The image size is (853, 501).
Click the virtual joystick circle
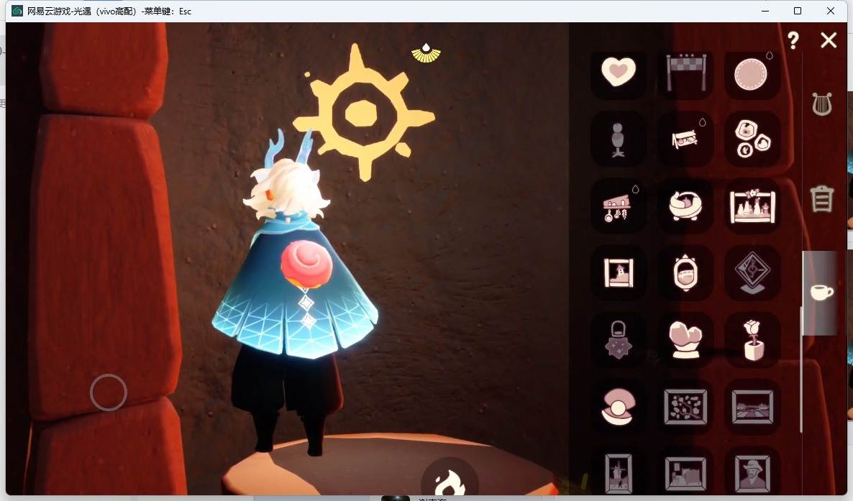[x=109, y=392]
